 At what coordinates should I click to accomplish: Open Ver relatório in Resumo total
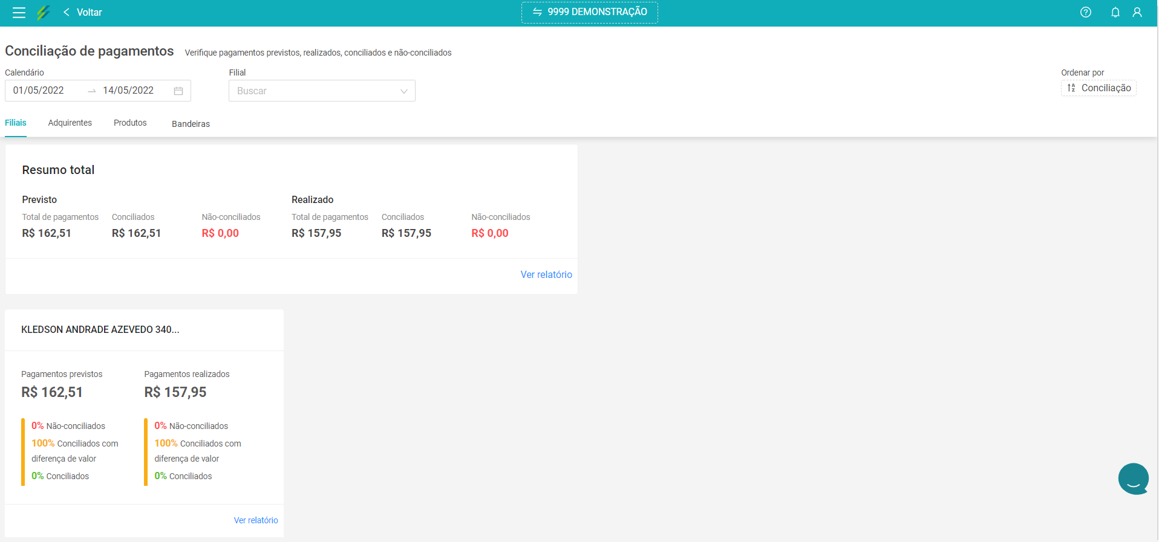546,274
